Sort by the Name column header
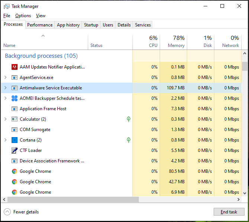Screen dimensions: 249x222 pyautogui.click(x=44, y=42)
